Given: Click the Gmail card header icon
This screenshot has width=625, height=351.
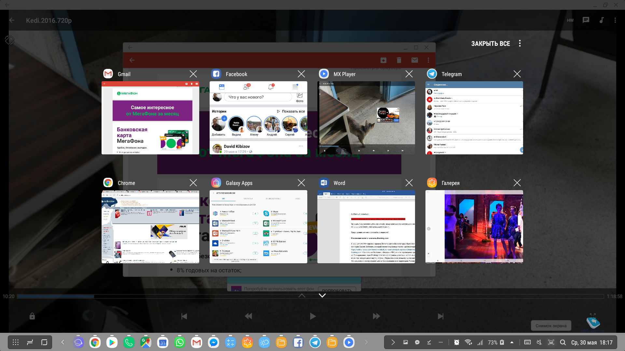Looking at the screenshot, I should (108, 74).
